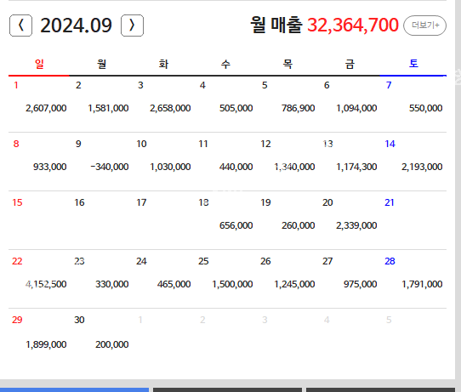Go to previous month with left arrow
Image resolution: width=461 pixels, height=392 pixels.
point(20,26)
